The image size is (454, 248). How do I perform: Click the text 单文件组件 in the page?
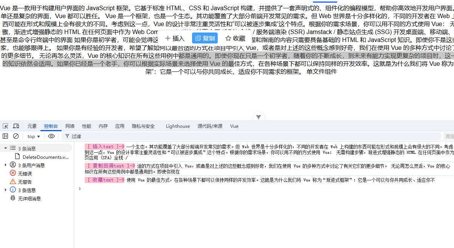321,71
